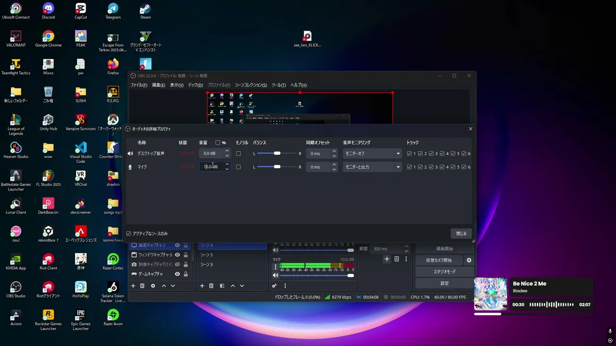The image size is (616, 346).
Task: Hide the 画面キャプチャ 2 source
Action: 177,246
